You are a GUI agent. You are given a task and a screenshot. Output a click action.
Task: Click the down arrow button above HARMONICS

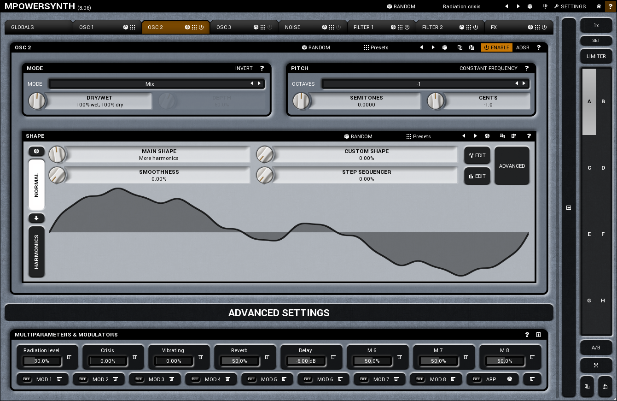tap(36, 218)
